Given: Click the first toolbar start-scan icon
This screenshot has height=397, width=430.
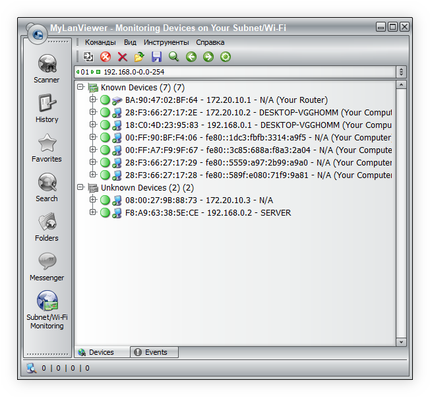Looking at the screenshot, I should tap(88, 57).
